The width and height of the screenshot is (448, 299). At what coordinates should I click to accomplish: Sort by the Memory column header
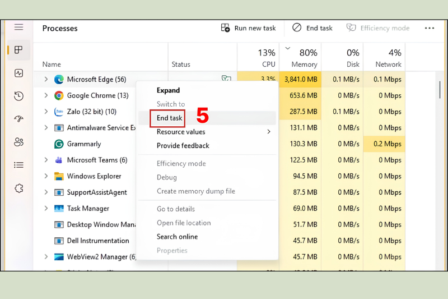pos(300,57)
